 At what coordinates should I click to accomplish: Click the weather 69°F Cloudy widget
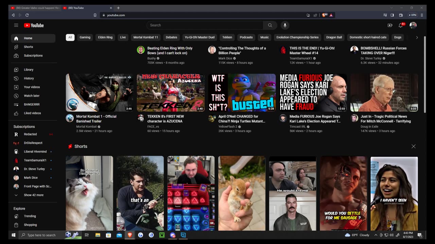(x=357, y=235)
